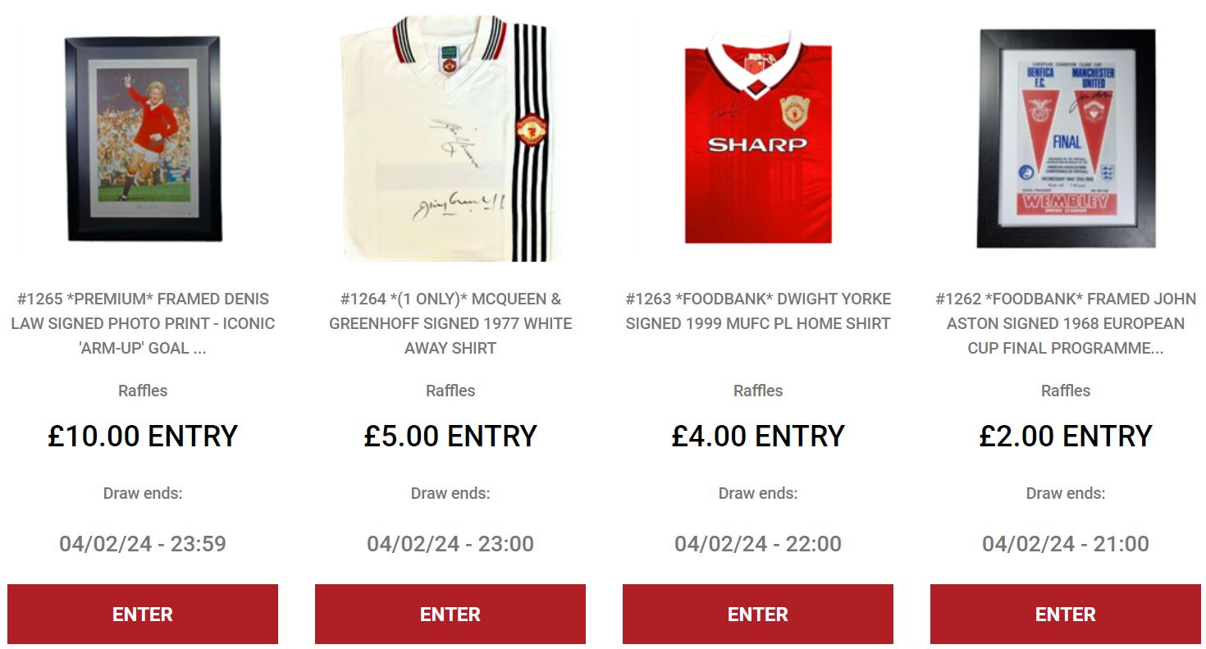
Task: Open the #1262 John Aston programme title
Action: pyautogui.click(x=1066, y=323)
